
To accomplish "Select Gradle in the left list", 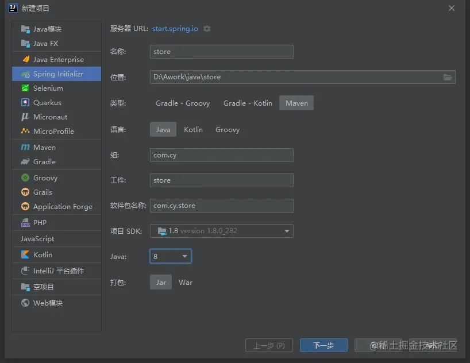I will pyautogui.click(x=57, y=161).
